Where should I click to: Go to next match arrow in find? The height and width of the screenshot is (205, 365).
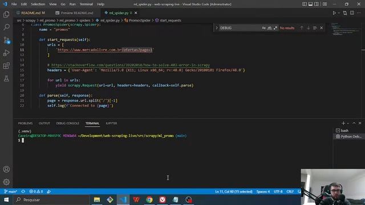pos(309,28)
